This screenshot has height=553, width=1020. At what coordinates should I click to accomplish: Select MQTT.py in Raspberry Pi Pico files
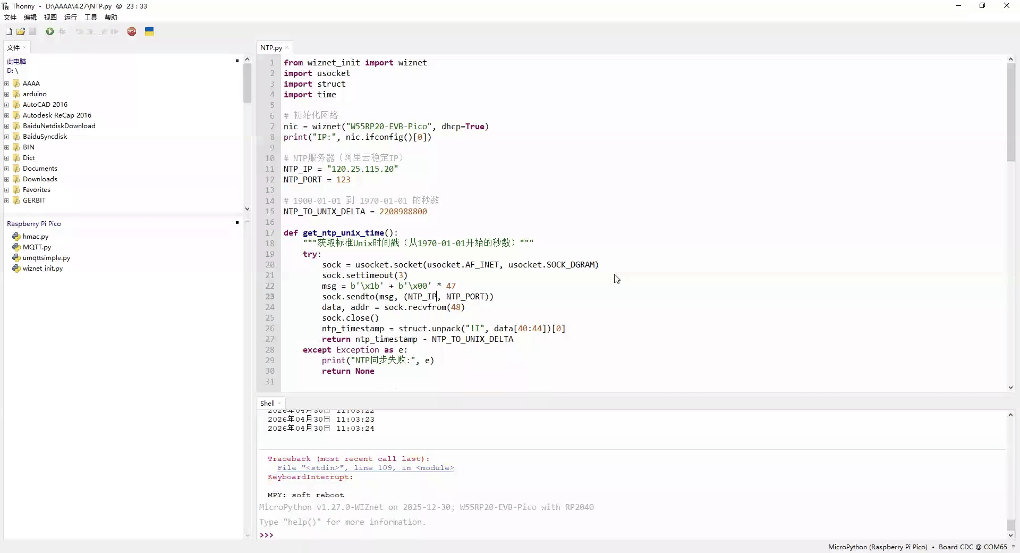pyautogui.click(x=37, y=247)
